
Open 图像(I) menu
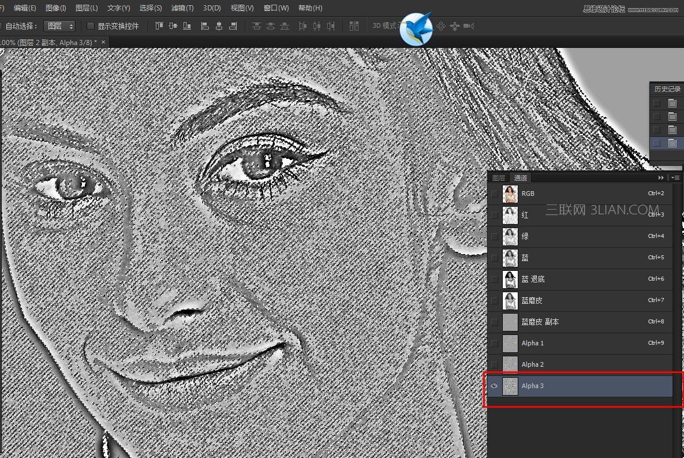(56, 8)
